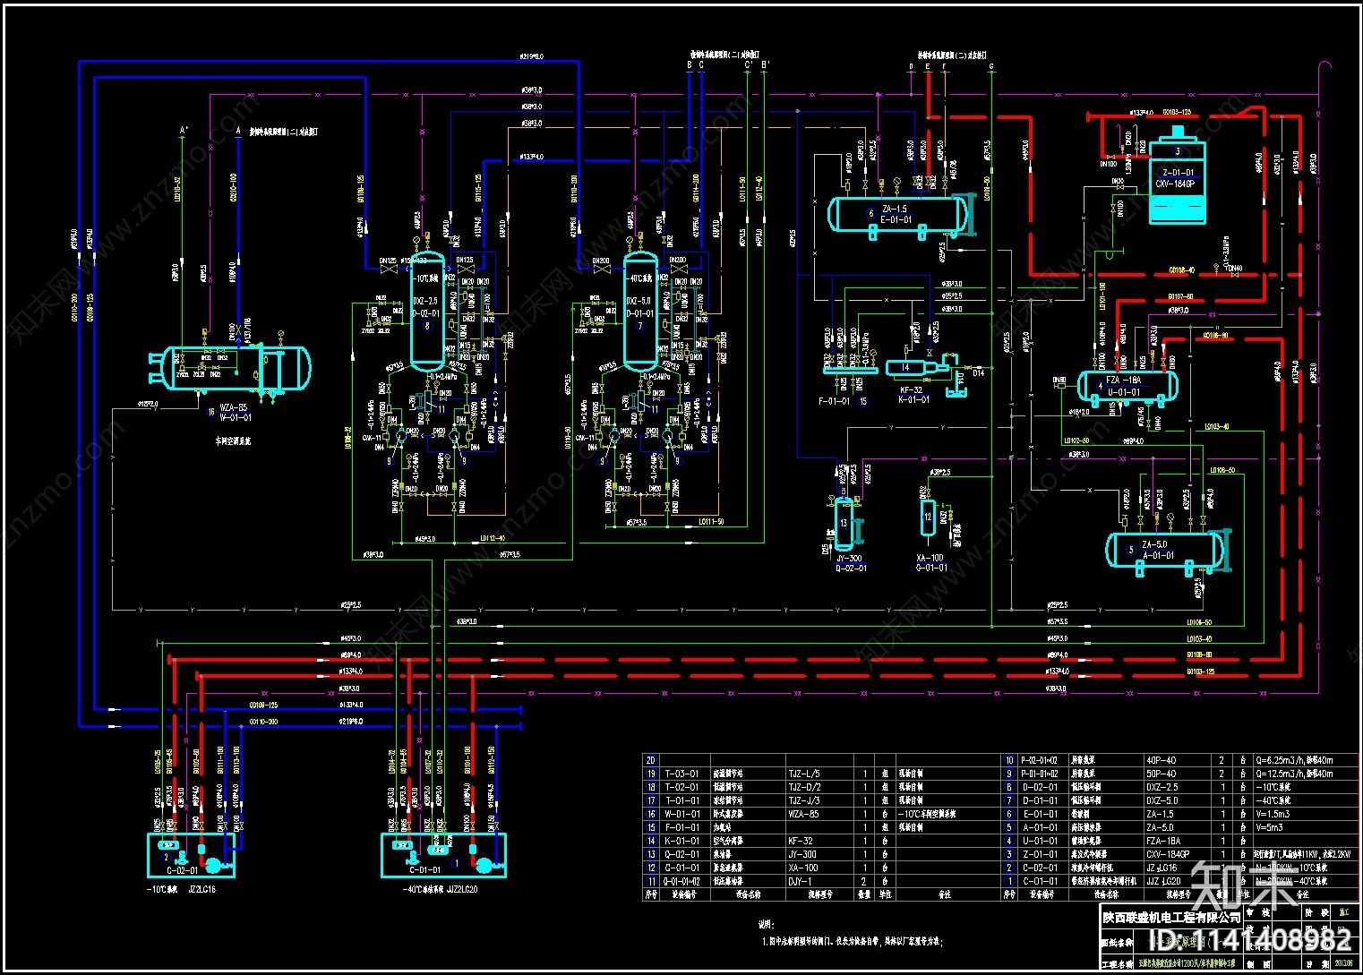Click the Z-01-01 row in equipment table
The image size is (1363, 975).
point(1179,854)
